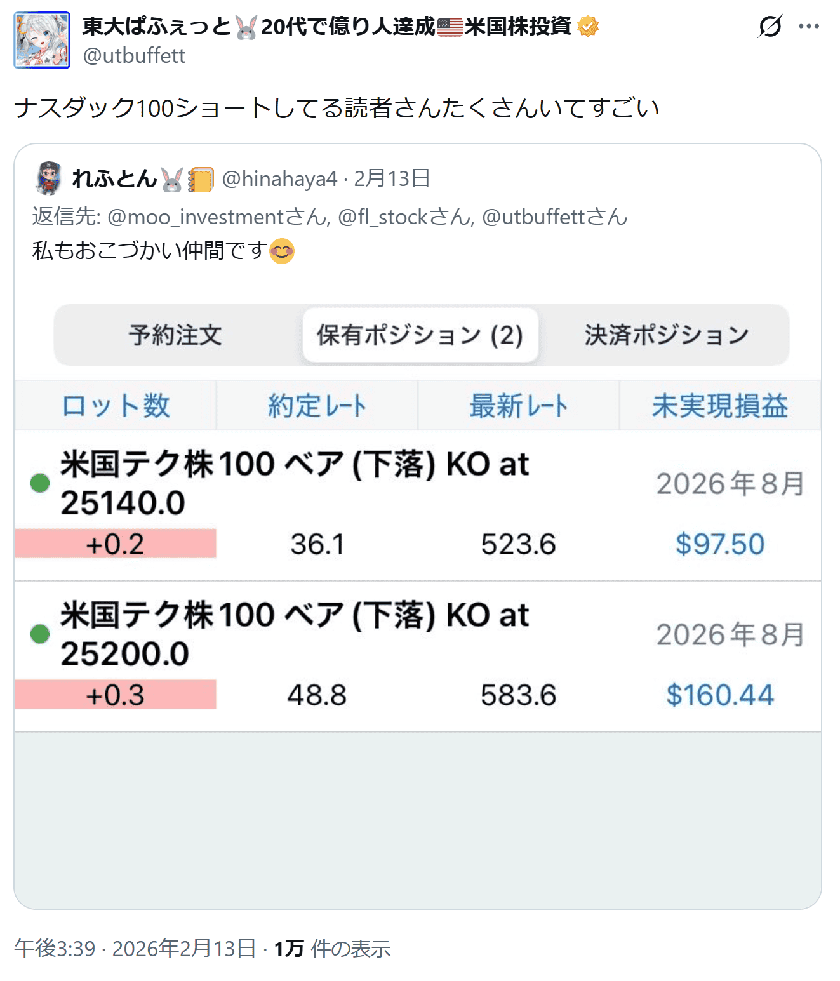
Task: Click green status dot for KO 25140.0
Action: click(x=40, y=483)
